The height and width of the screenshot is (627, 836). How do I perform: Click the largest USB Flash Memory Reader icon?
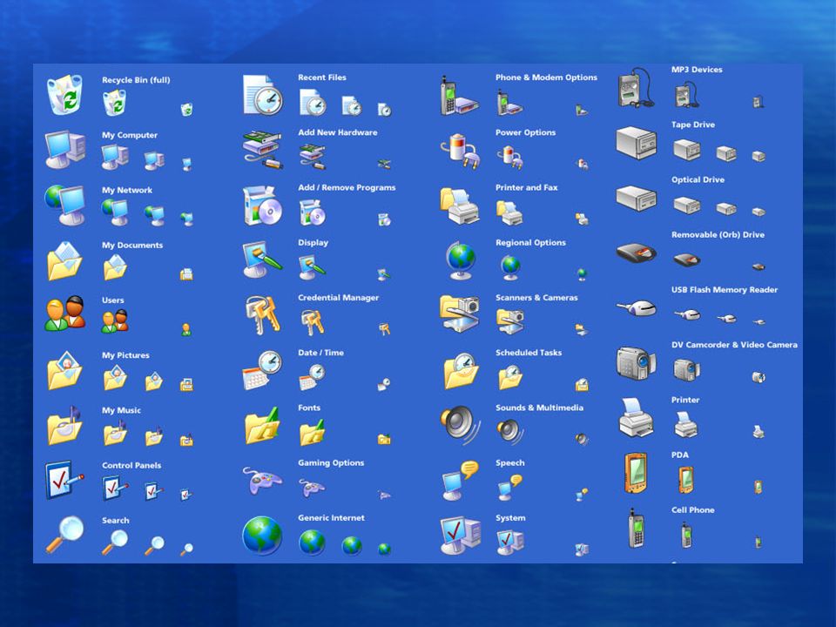[x=636, y=308]
